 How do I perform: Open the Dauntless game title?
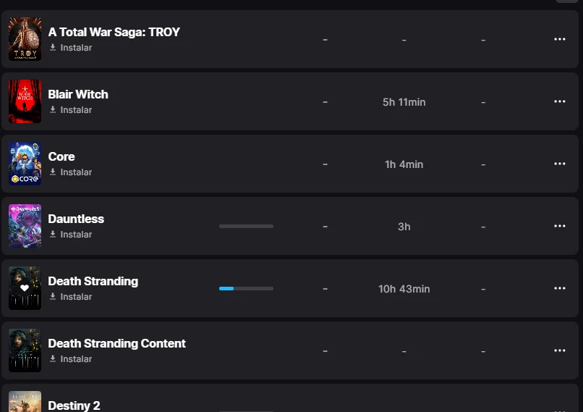click(76, 219)
